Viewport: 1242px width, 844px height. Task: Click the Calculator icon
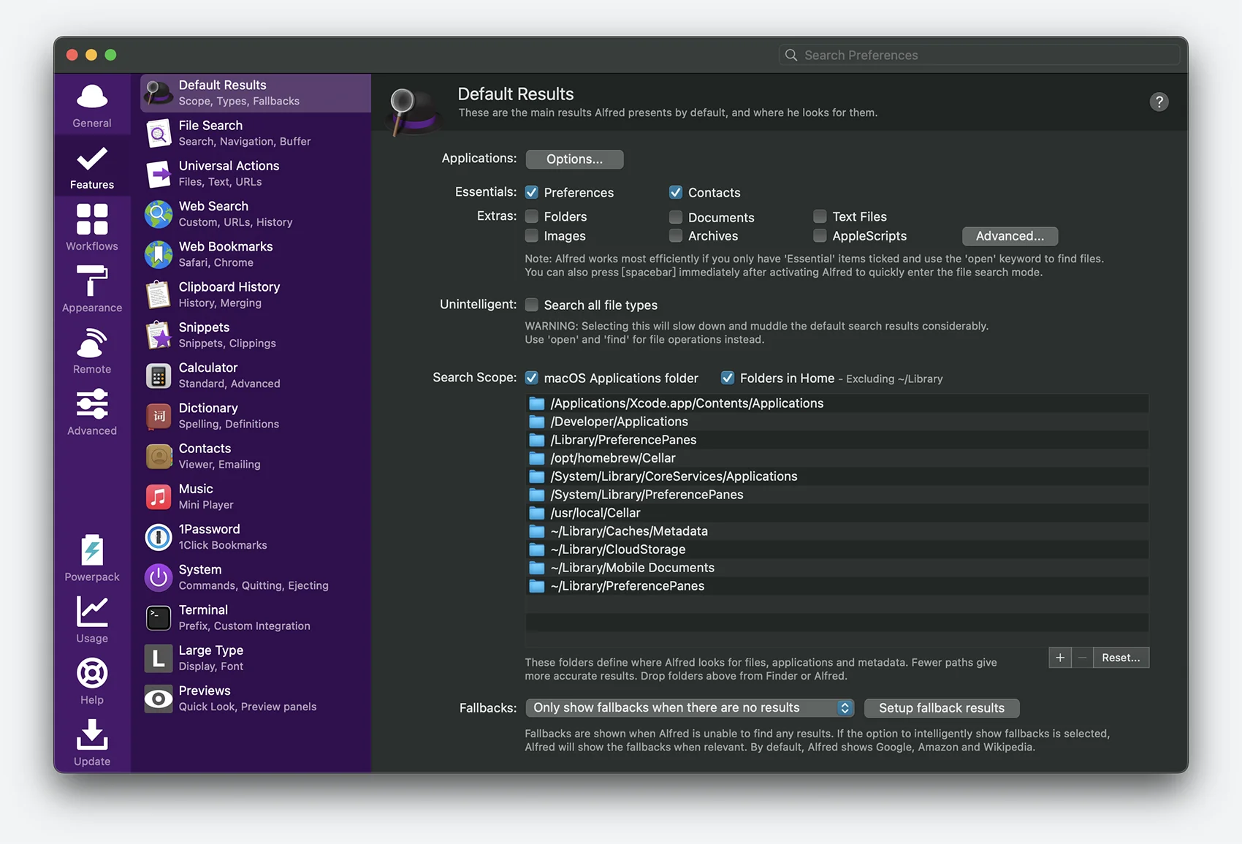tap(159, 376)
